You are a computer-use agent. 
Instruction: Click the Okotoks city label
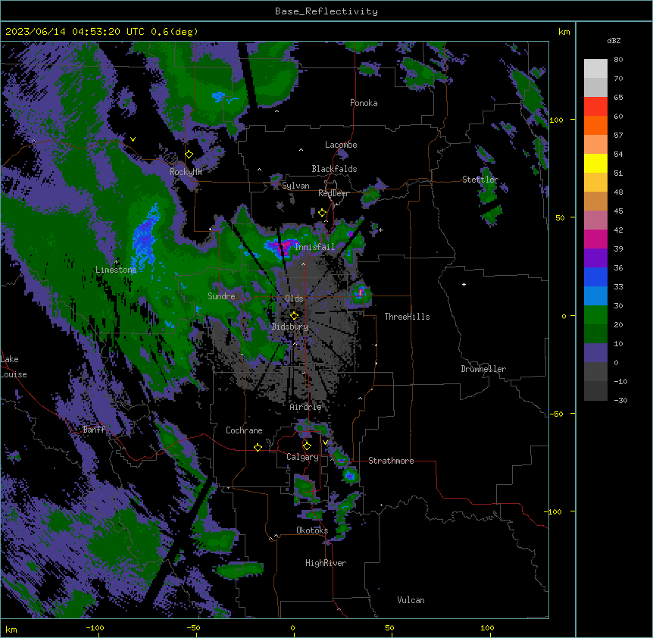(312, 530)
